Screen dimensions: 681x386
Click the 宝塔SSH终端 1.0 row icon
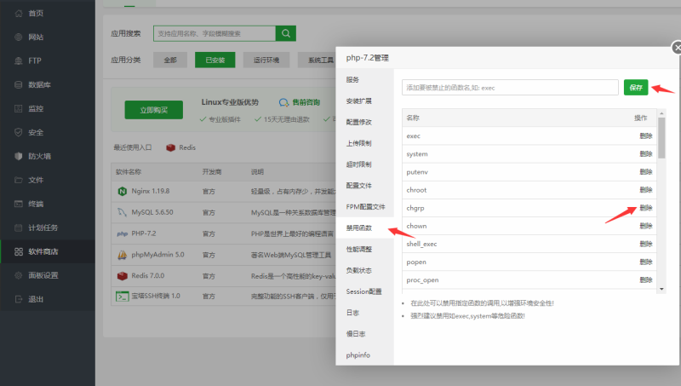tap(122, 297)
